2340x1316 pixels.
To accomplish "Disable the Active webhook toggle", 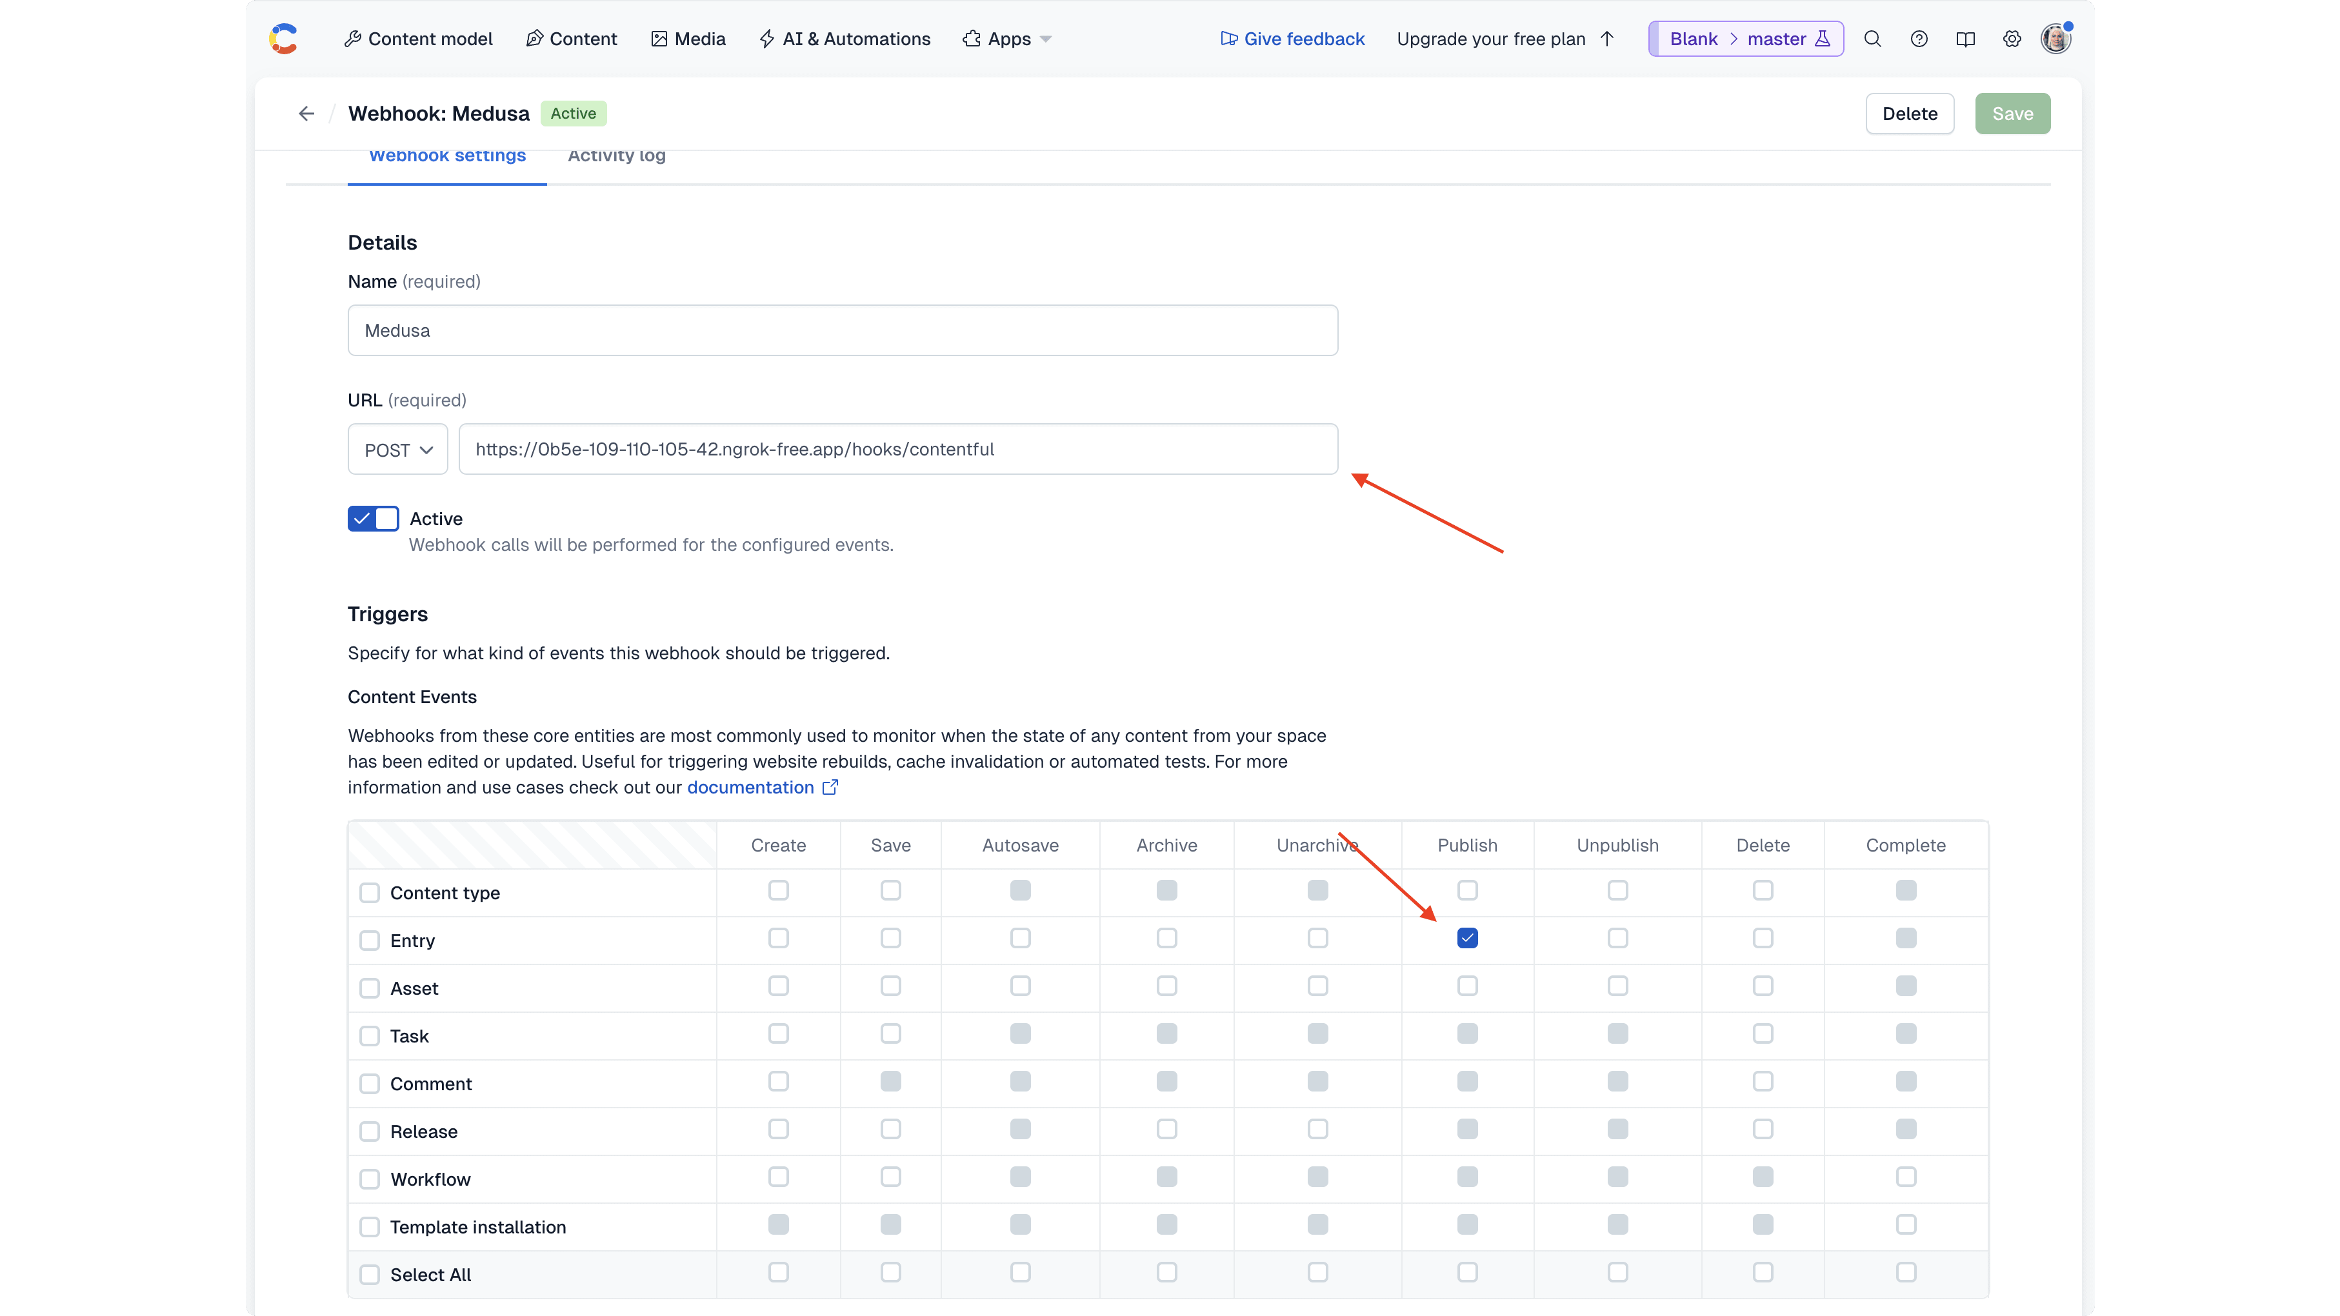I will [x=372, y=519].
